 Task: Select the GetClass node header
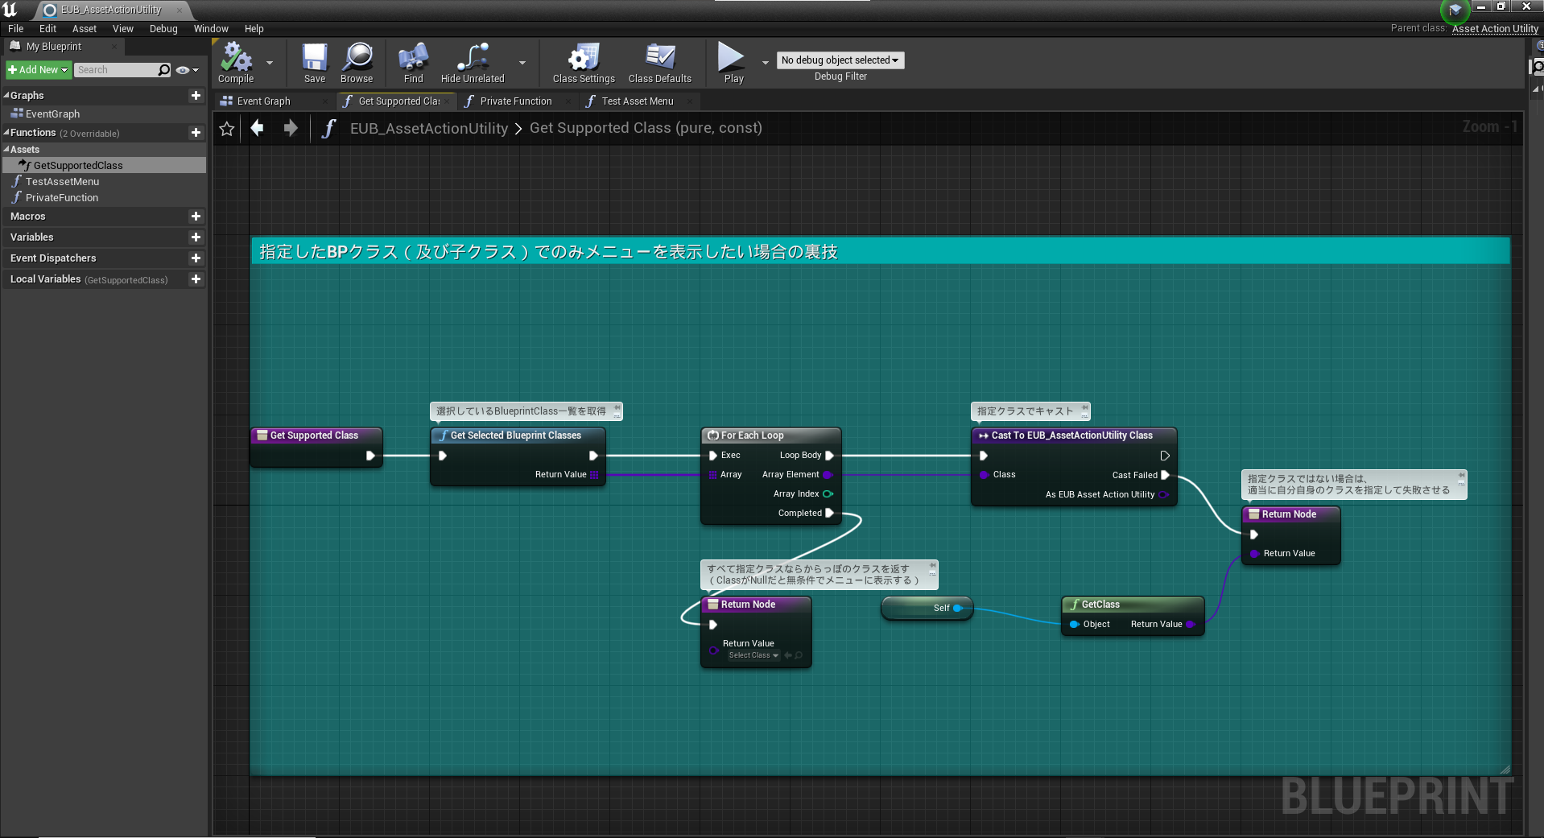pos(1133,605)
